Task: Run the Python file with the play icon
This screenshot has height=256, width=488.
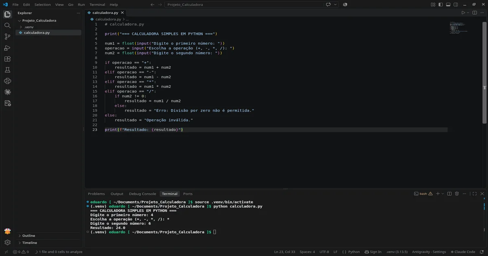Action: 463,13
